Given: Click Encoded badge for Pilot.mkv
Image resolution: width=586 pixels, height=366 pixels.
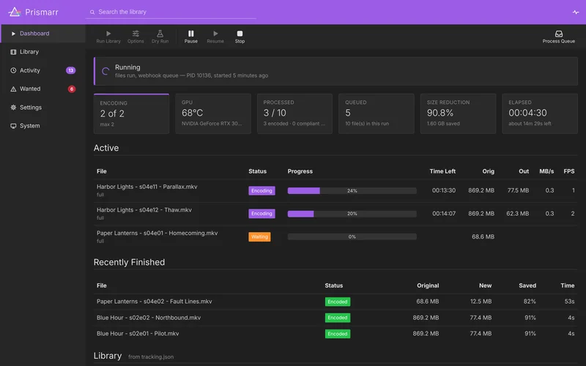Looking at the screenshot, I should pos(338,334).
